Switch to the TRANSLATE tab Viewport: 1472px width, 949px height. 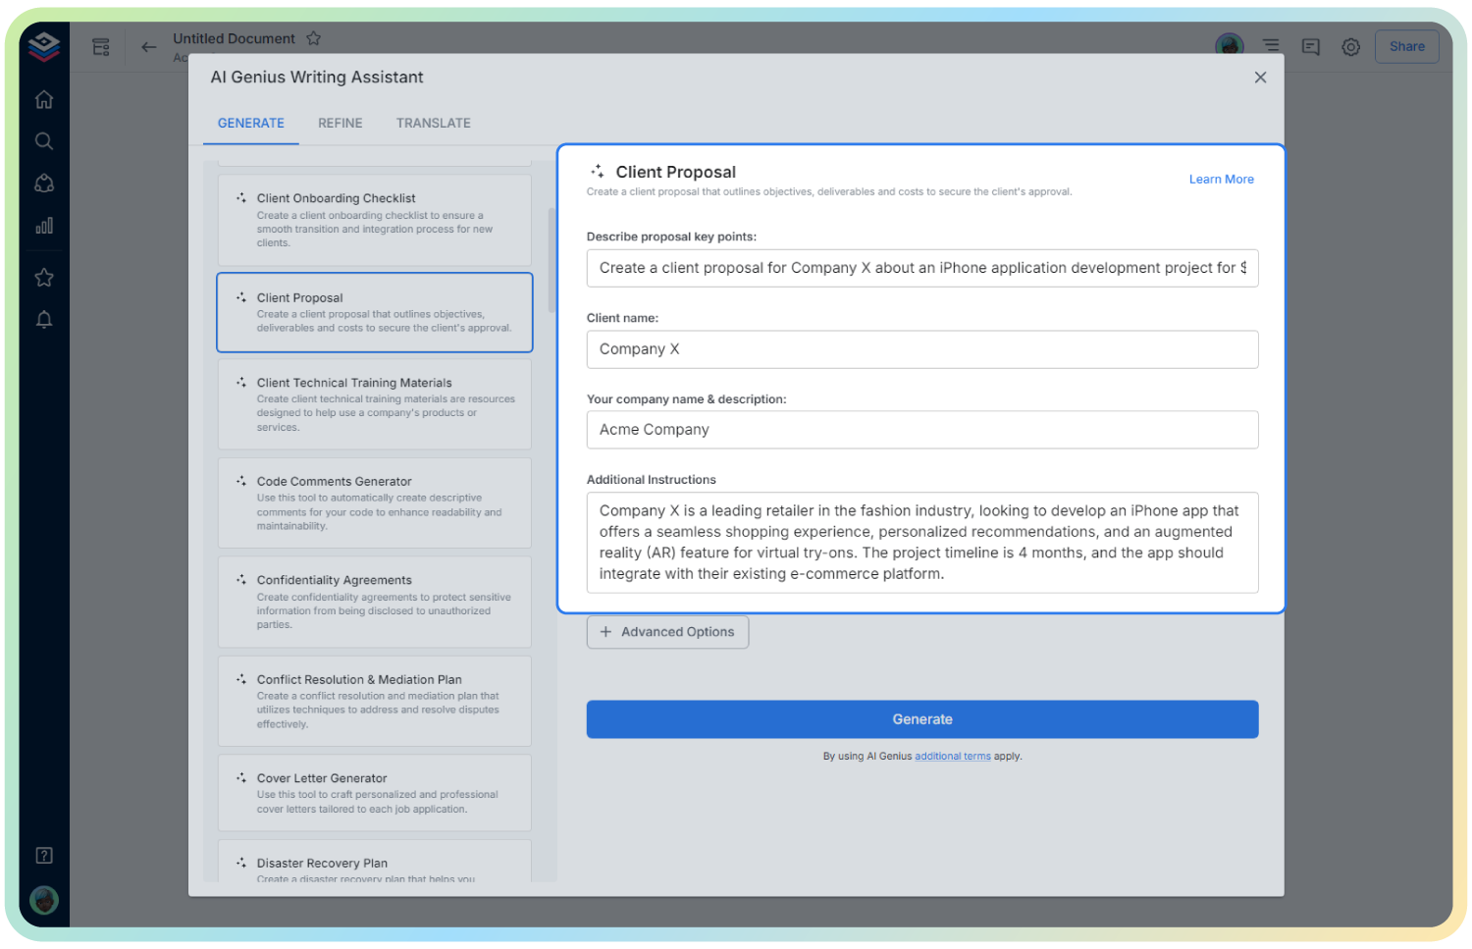coord(433,123)
